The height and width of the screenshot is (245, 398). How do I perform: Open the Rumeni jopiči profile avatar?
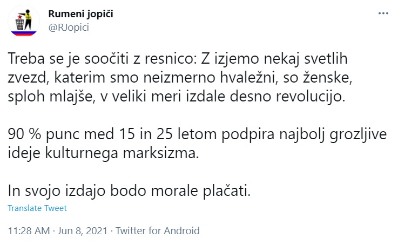22,23
